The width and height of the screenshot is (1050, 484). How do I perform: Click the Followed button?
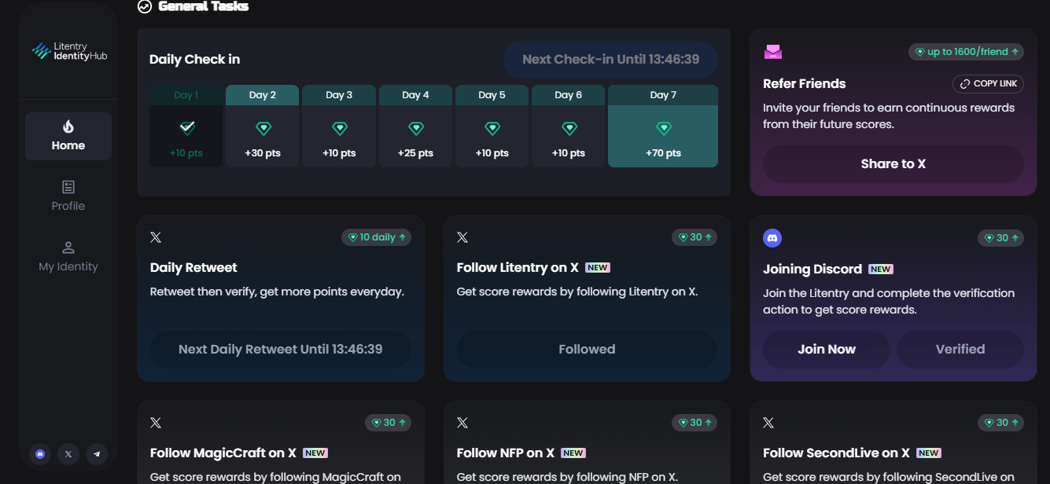[587, 350]
